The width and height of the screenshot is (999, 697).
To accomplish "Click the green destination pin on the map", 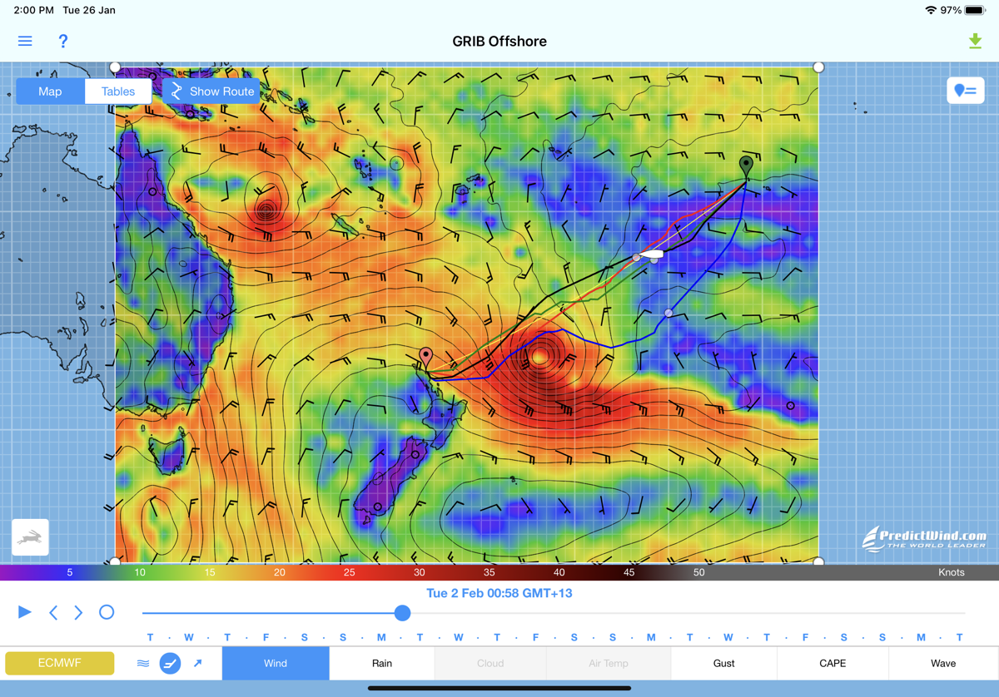I will click(x=746, y=165).
